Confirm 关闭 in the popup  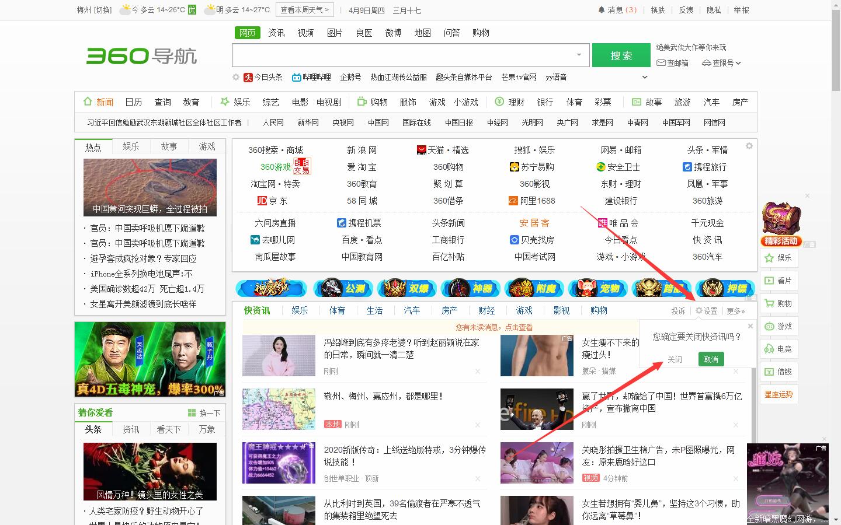pos(675,359)
